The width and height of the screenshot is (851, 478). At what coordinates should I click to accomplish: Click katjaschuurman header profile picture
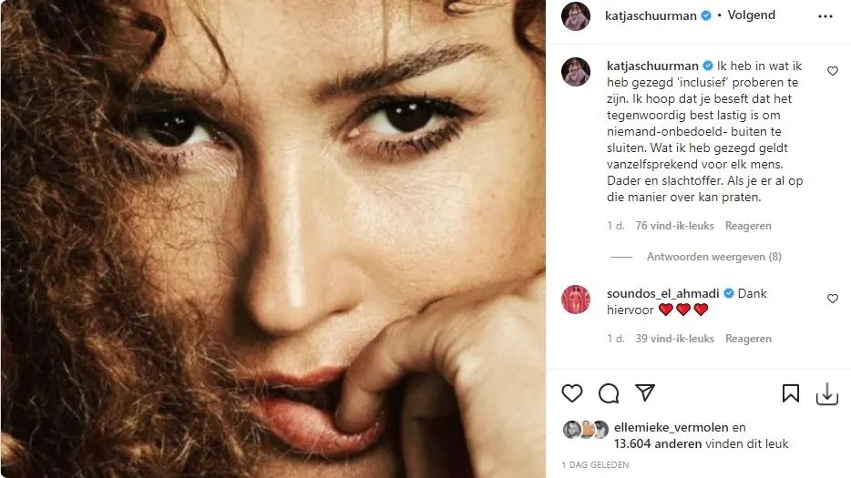(x=576, y=16)
